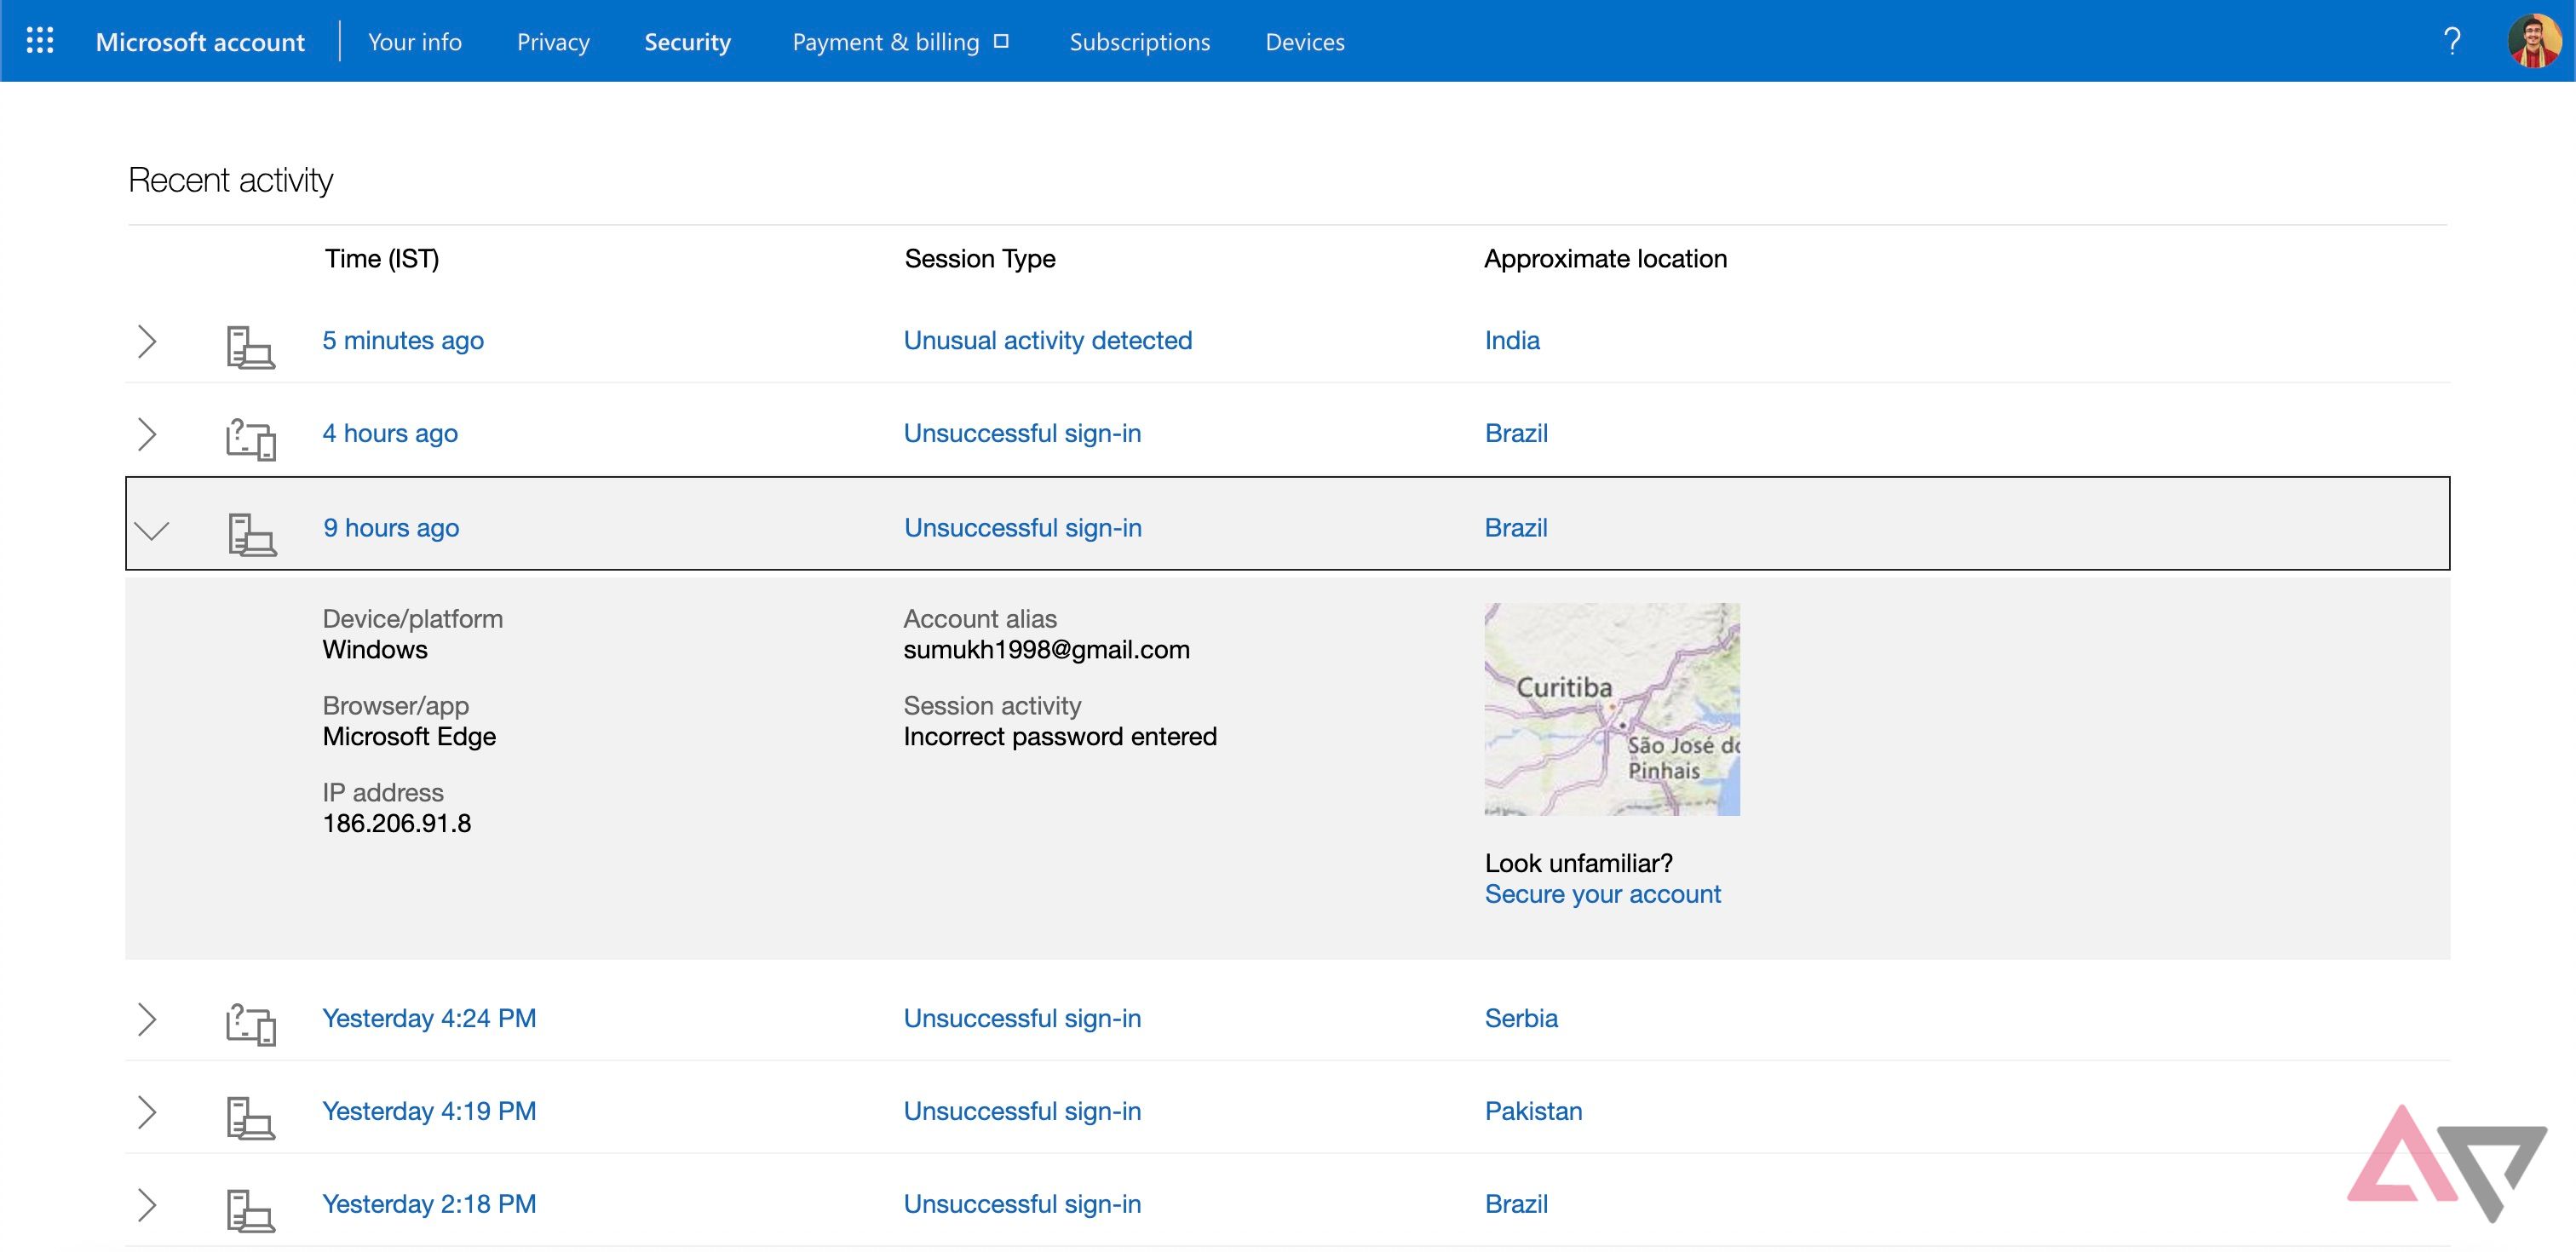
Task: Click the Yesterday 4:24 PM time link
Action: click(x=429, y=1018)
